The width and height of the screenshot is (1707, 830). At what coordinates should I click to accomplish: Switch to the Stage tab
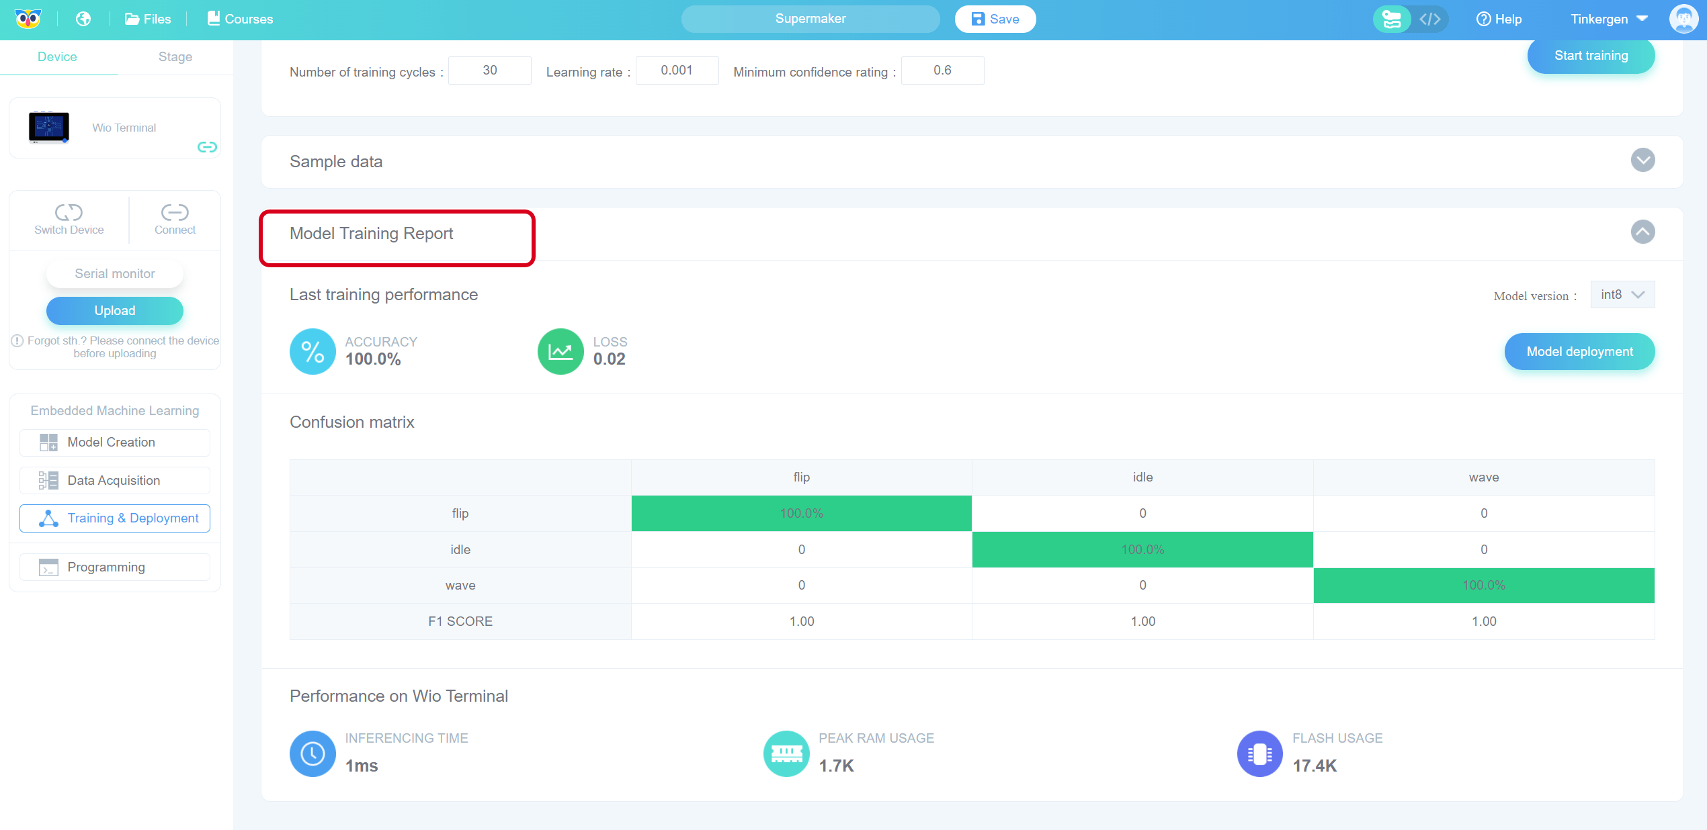(175, 57)
